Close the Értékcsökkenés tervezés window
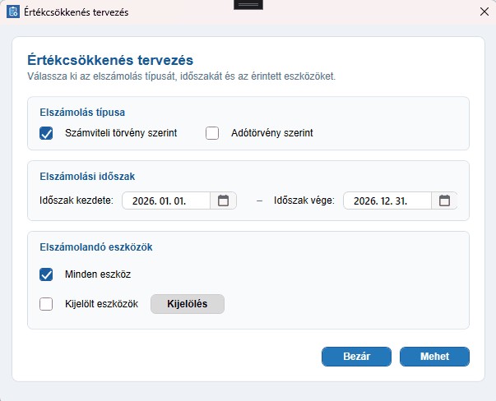This screenshot has width=496, height=401. [x=484, y=12]
